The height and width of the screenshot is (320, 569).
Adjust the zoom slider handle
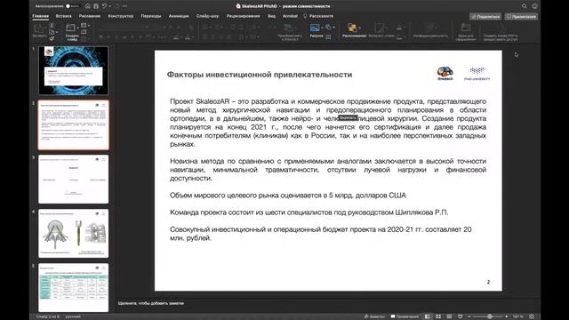tap(490, 316)
